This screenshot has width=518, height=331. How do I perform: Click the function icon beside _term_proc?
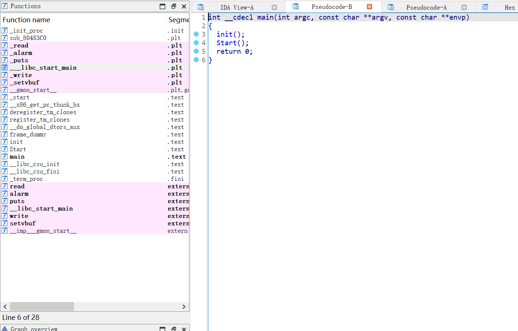pos(4,179)
